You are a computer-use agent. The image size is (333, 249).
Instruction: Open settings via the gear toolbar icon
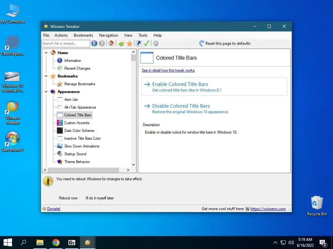tap(156, 43)
